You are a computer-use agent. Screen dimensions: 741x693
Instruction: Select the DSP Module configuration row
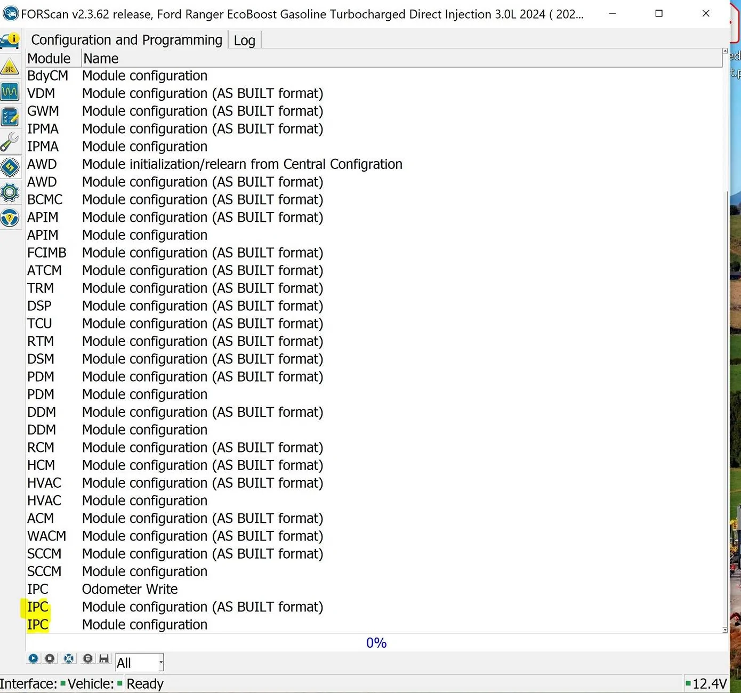pos(373,305)
